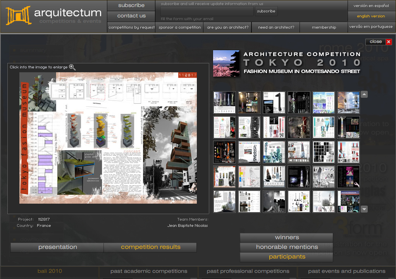Open the winners list
Viewport: 396px width, 279px height.
[287, 237]
